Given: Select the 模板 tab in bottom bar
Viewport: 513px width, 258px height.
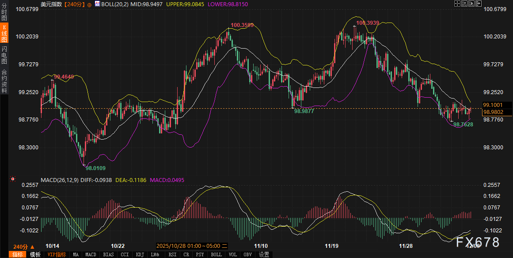Looking at the screenshot, I should [x=35, y=254].
